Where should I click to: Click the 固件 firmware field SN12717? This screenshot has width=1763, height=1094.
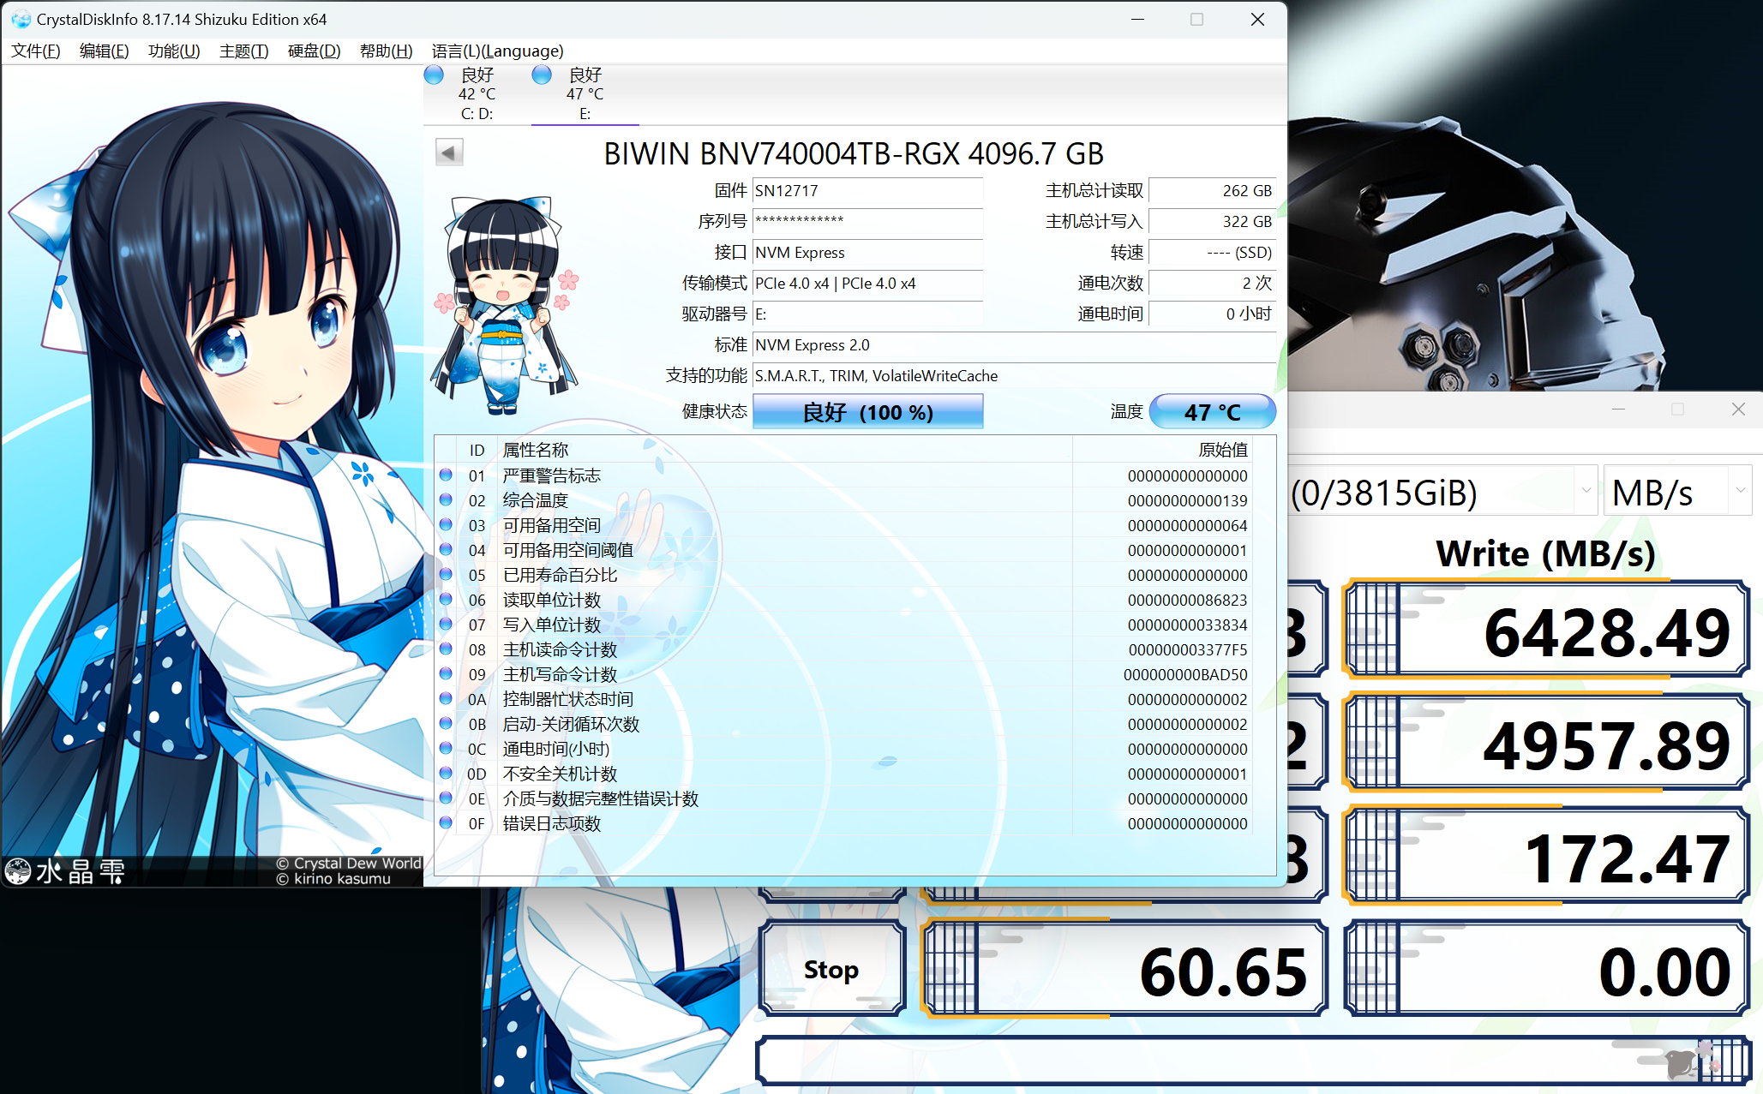point(866,191)
